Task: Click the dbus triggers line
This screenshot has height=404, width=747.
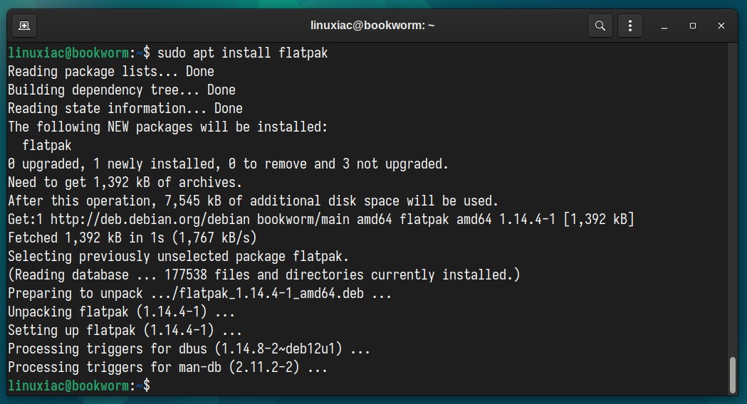Action: click(x=189, y=349)
